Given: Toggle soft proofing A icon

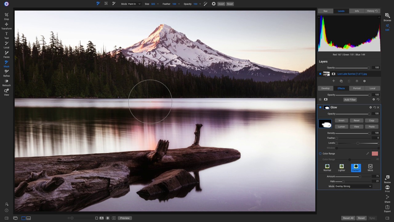Looking at the screenshot, I should point(102,218).
